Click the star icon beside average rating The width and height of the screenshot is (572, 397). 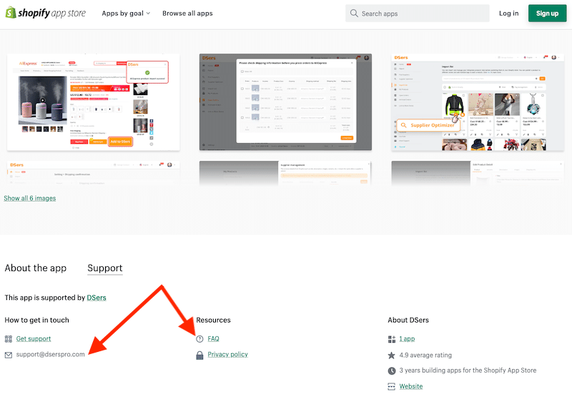(391, 355)
